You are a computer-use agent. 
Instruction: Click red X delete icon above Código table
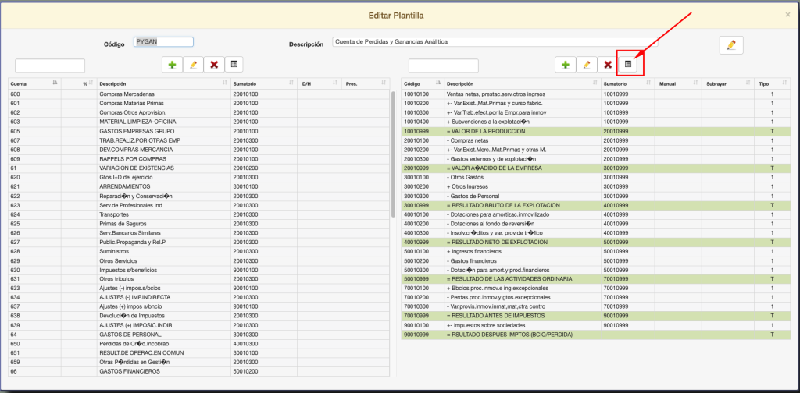[607, 65]
